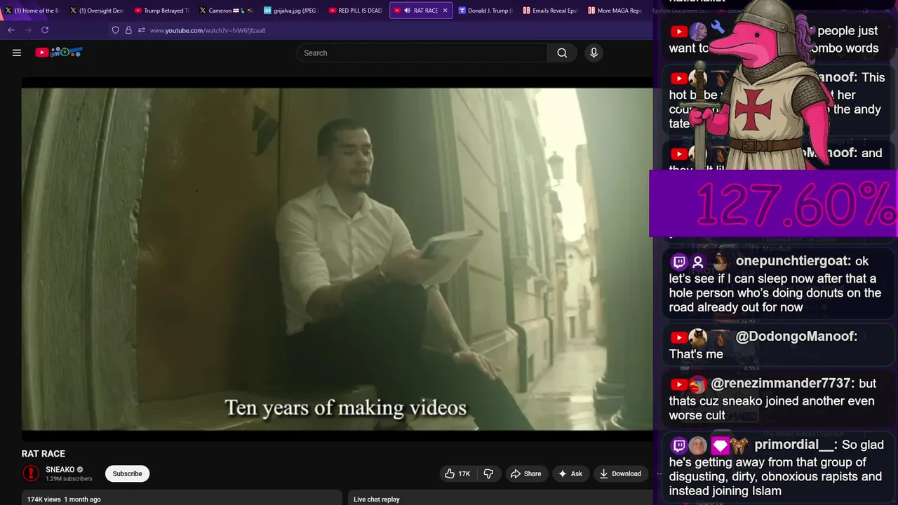Click the 127.60% overlay counter
The width and height of the screenshot is (898, 505).
pos(774,203)
